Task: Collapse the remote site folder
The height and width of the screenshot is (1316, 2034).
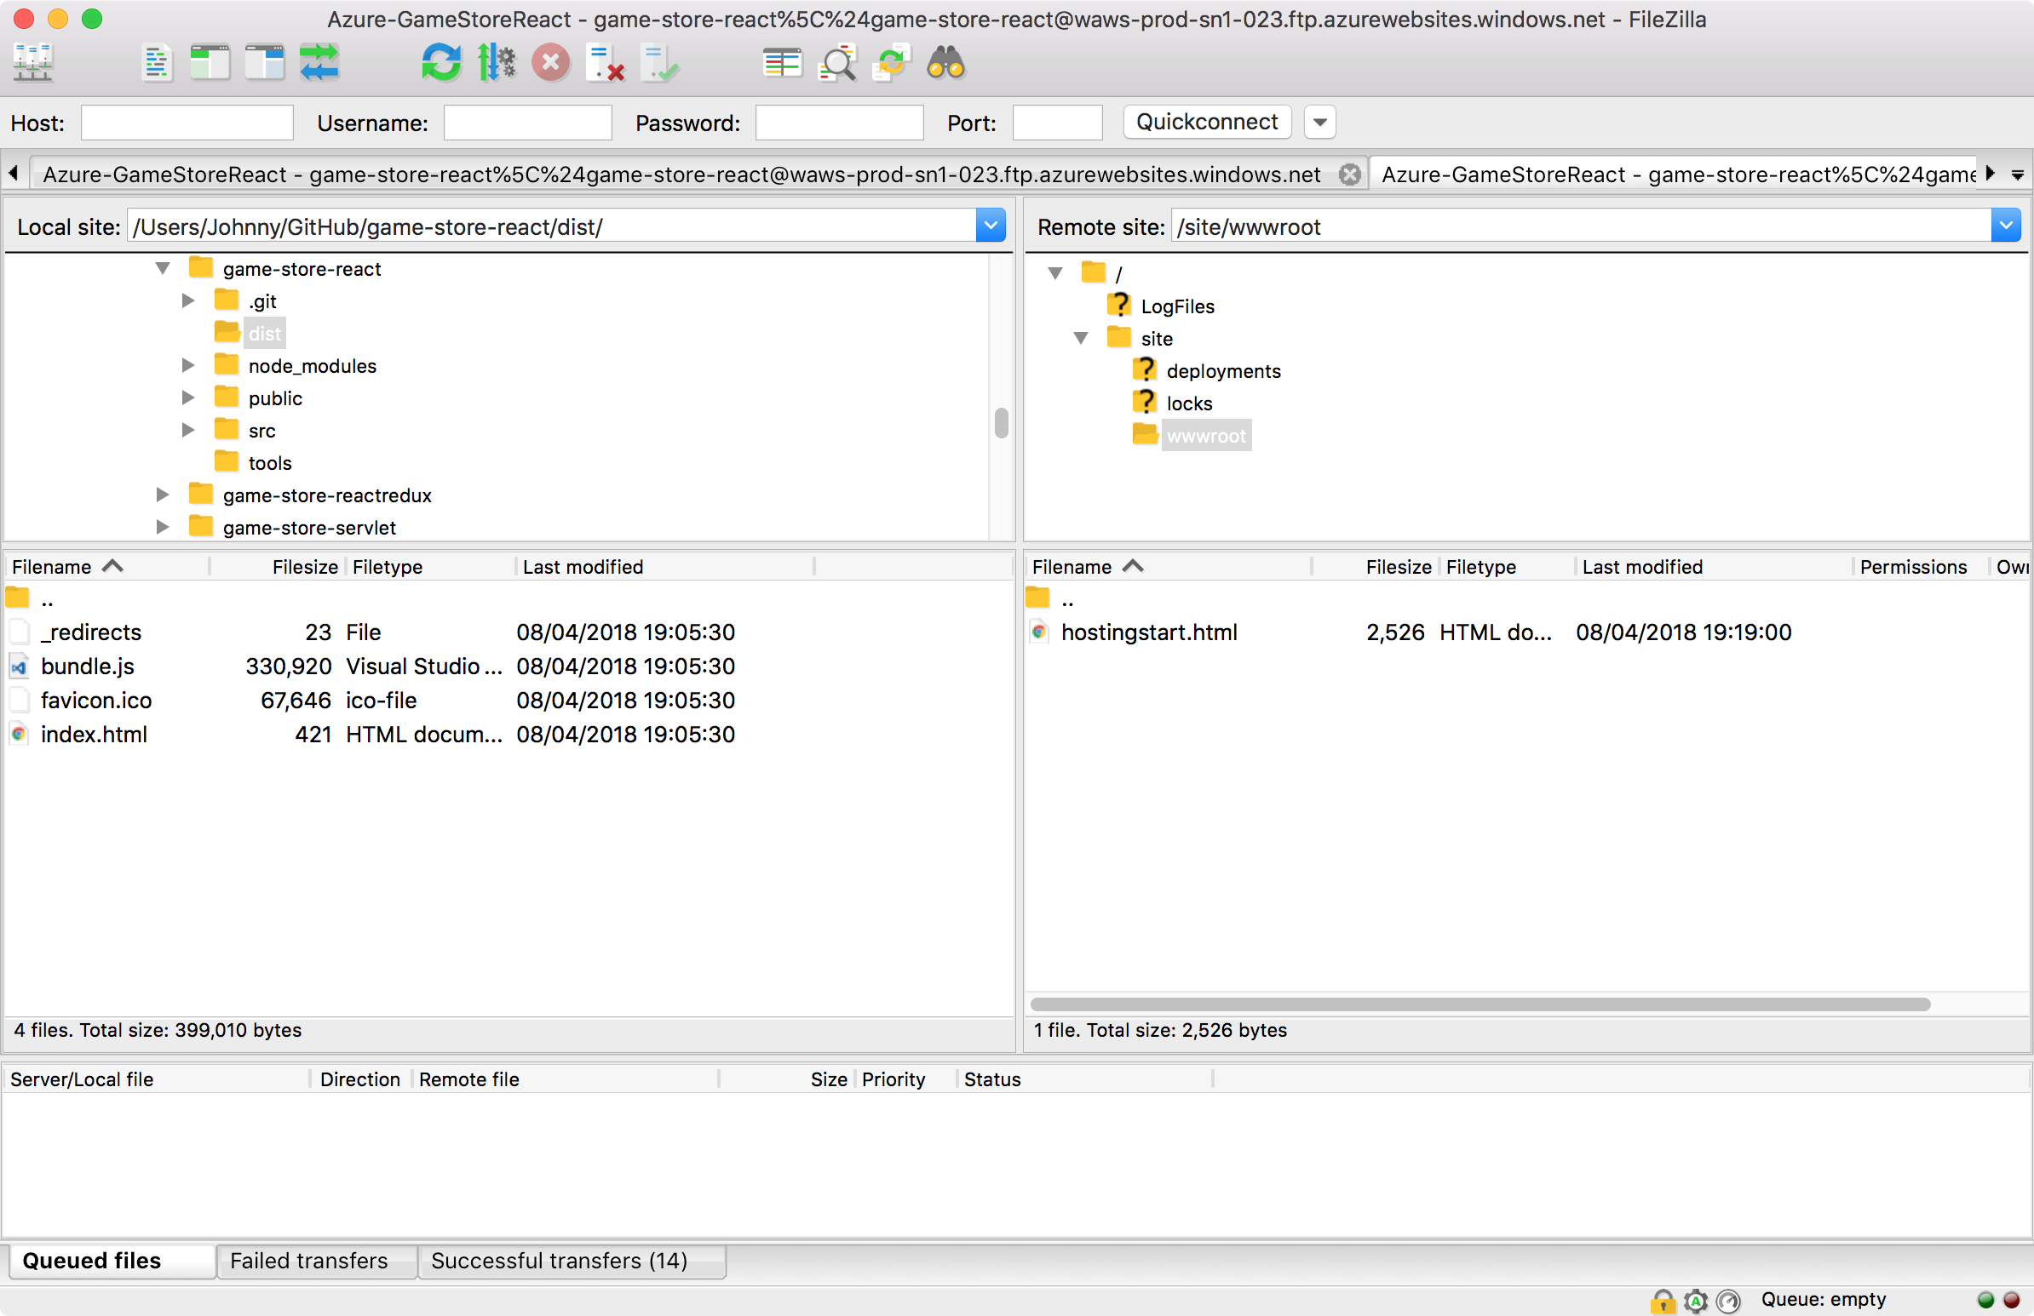Action: 1081,339
